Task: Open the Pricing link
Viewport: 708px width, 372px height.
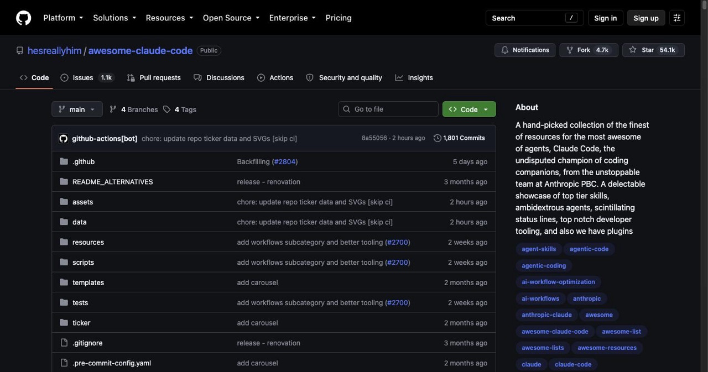Action: tap(339, 18)
